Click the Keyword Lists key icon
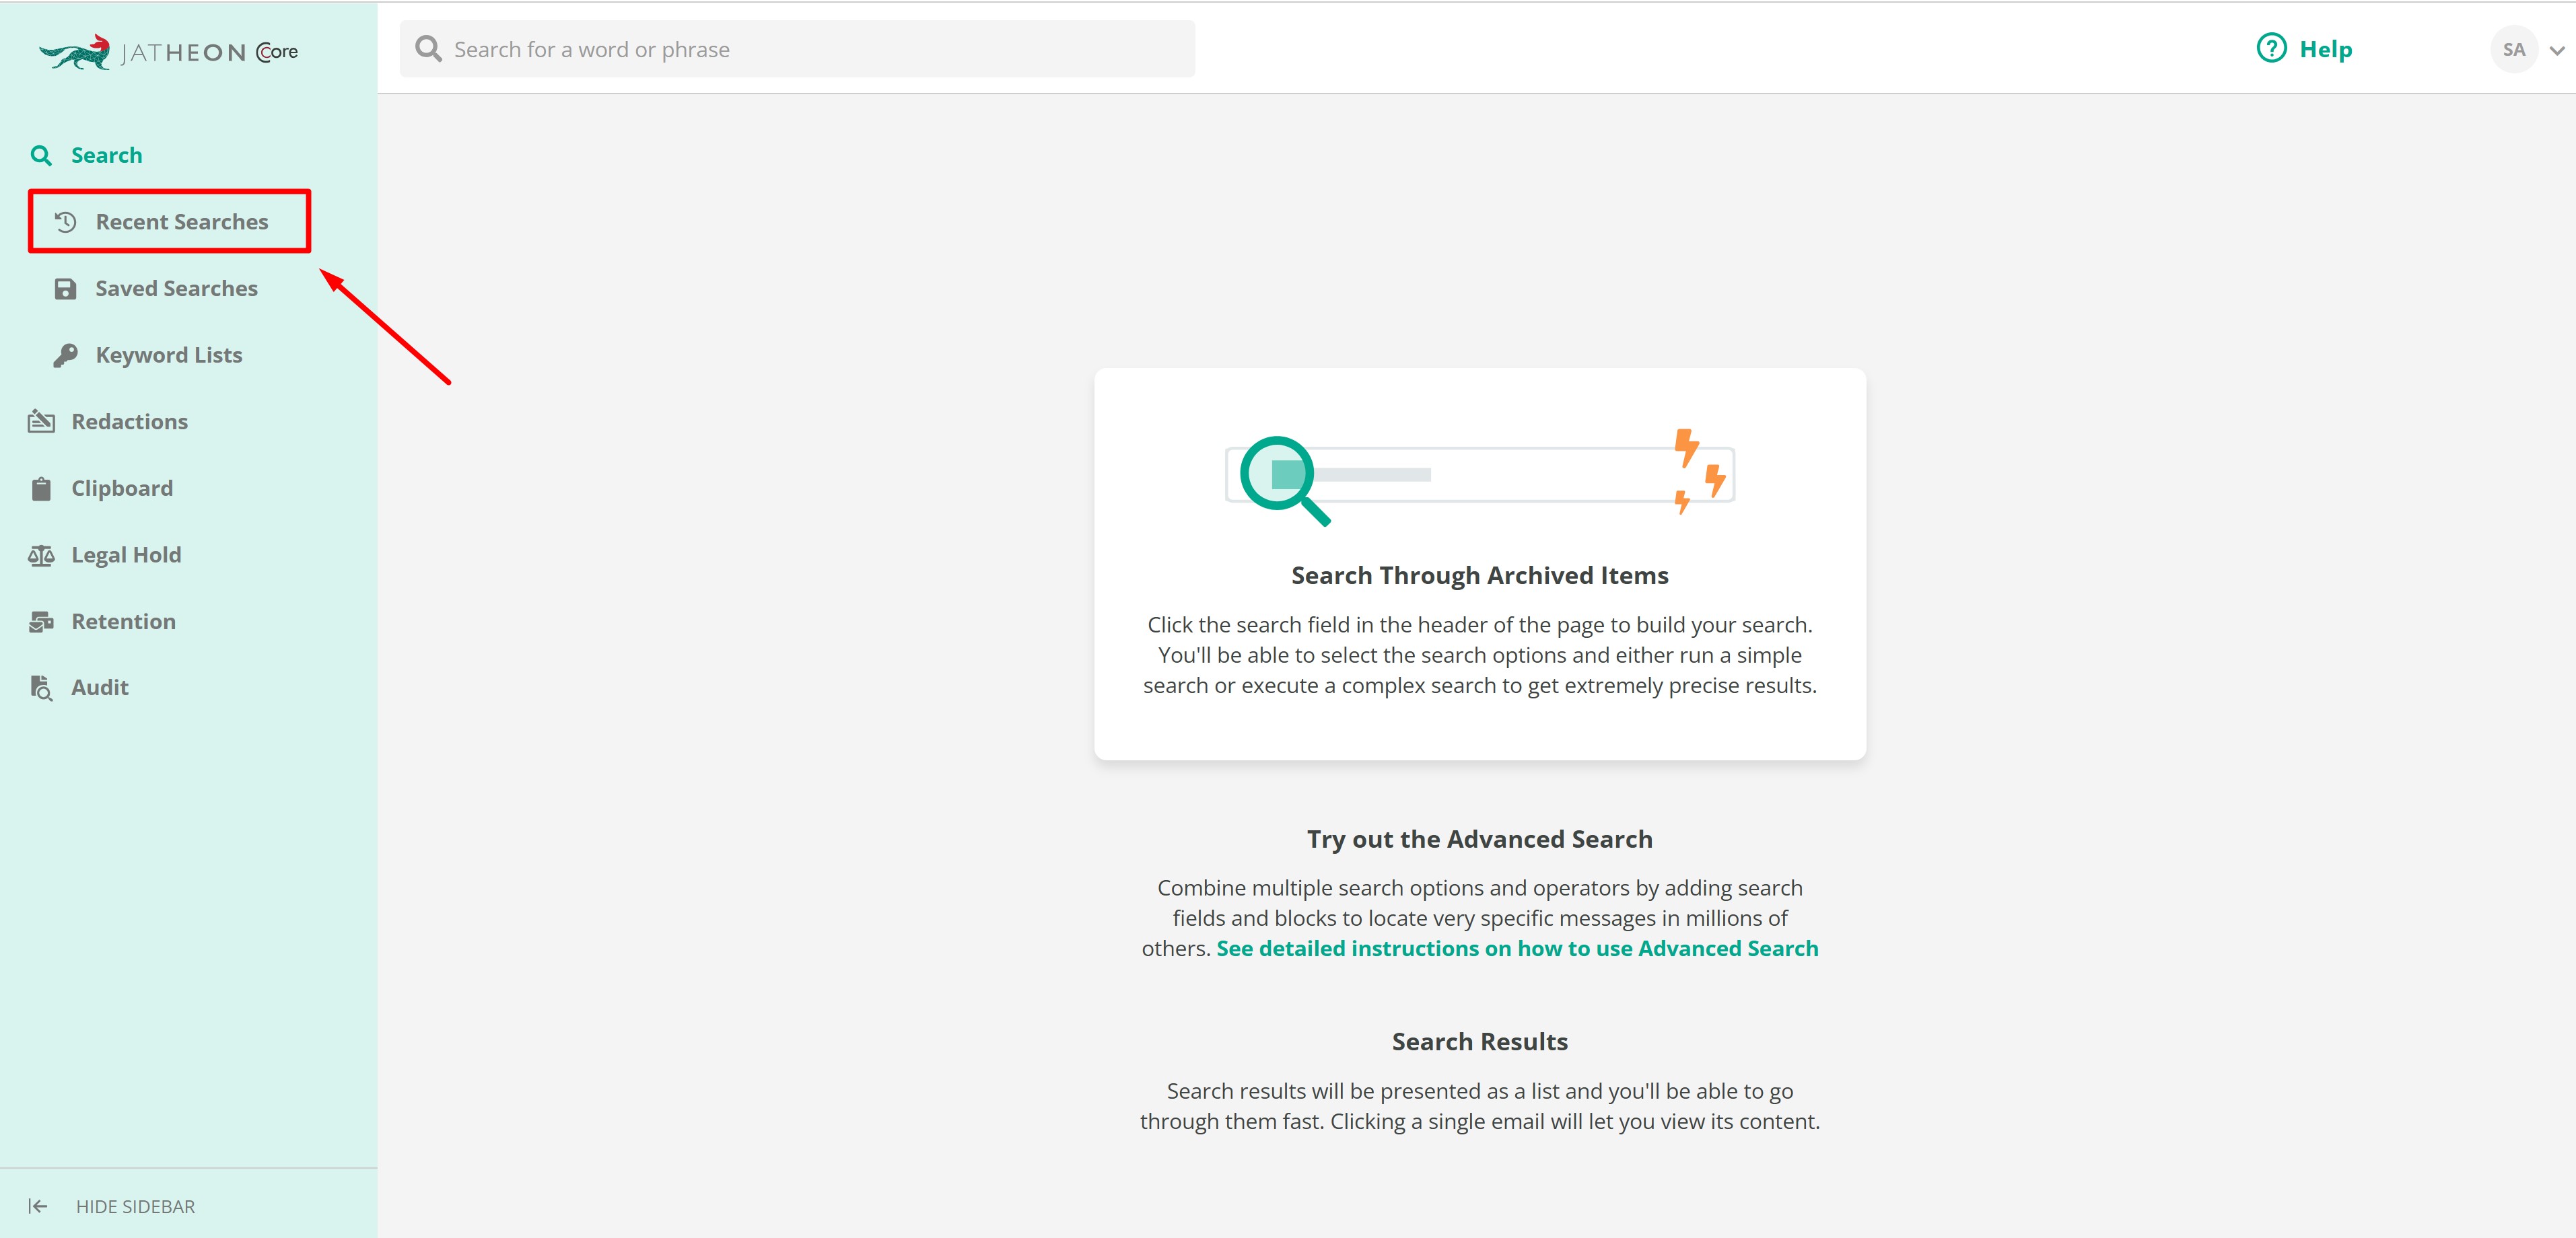Viewport: 2576px width, 1238px height. click(x=65, y=355)
